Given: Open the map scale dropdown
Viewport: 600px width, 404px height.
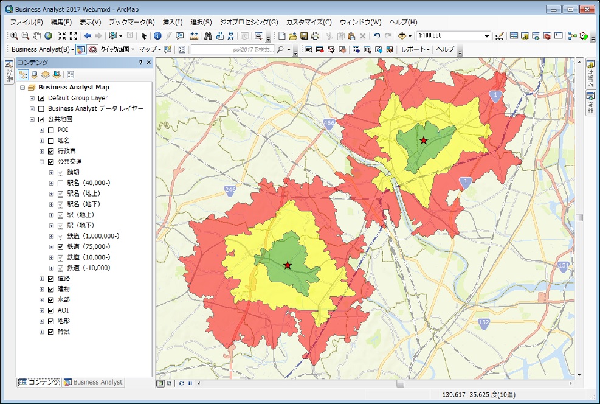Looking at the screenshot, I should (487, 36).
